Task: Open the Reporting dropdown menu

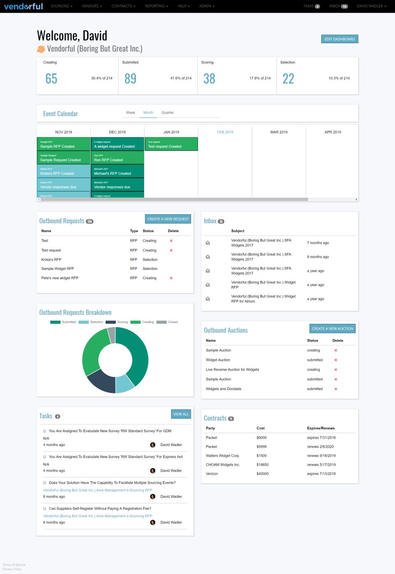Action: (x=156, y=6)
